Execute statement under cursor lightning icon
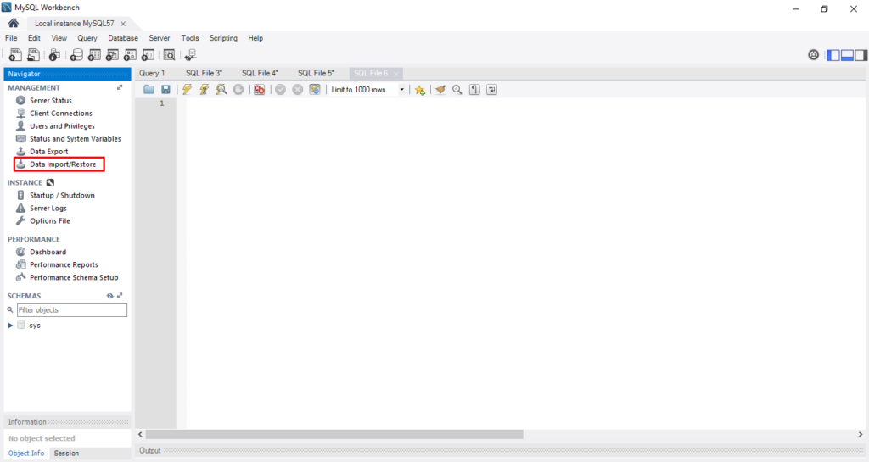The height and width of the screenshot is (462, 869). (204, 90)
